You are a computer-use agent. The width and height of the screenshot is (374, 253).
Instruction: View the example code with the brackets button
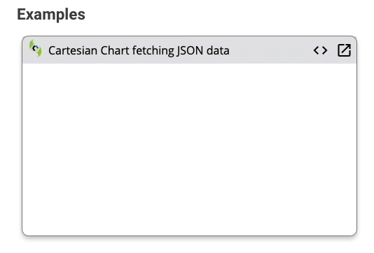(x=320, y=50)
